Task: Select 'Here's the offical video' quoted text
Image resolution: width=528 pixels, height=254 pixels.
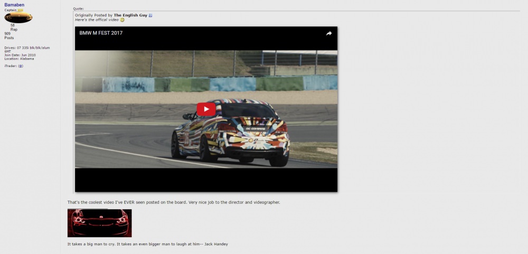Action: click(x=97, y=20)
